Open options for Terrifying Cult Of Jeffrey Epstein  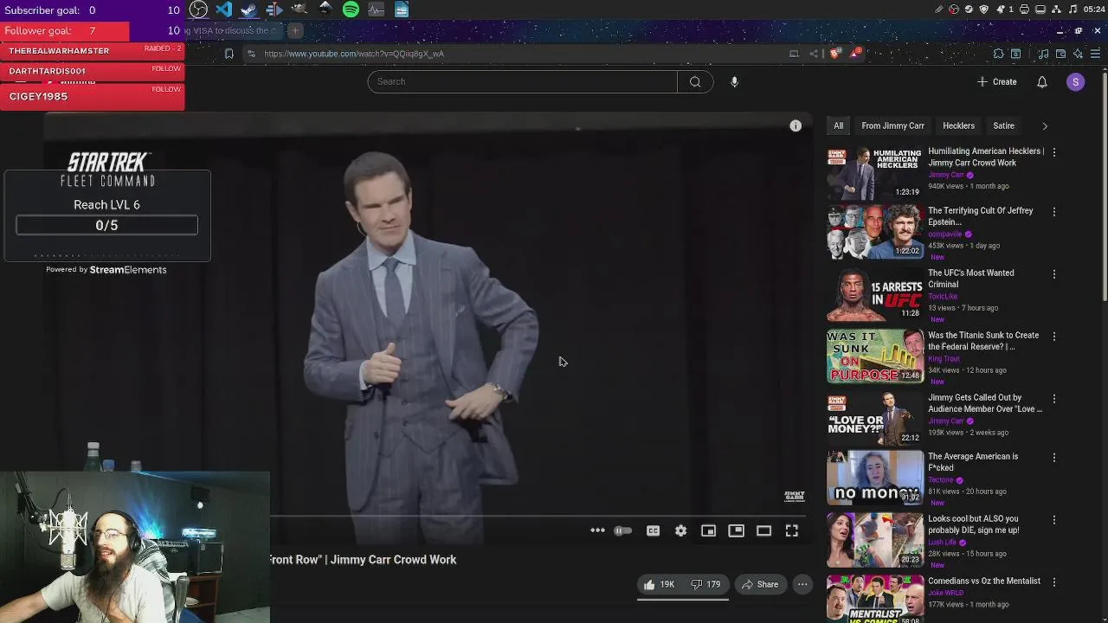pos(1053,211)
